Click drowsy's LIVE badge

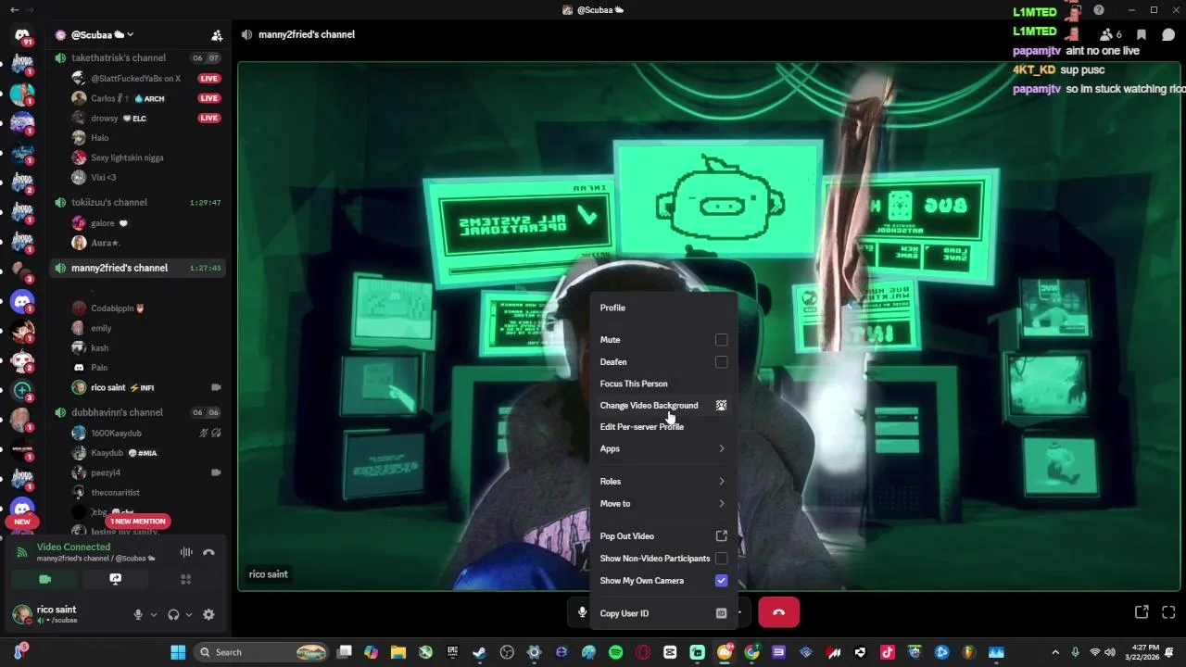click(x=209, y=119)
